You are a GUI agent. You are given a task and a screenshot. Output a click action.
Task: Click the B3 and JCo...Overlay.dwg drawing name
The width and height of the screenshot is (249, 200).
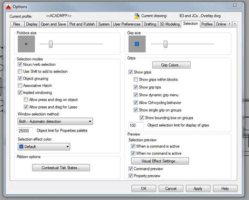coord(200,16)
